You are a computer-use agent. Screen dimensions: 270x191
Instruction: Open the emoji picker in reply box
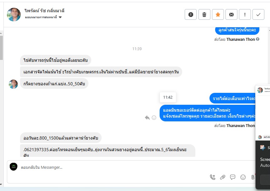[243, 177]
